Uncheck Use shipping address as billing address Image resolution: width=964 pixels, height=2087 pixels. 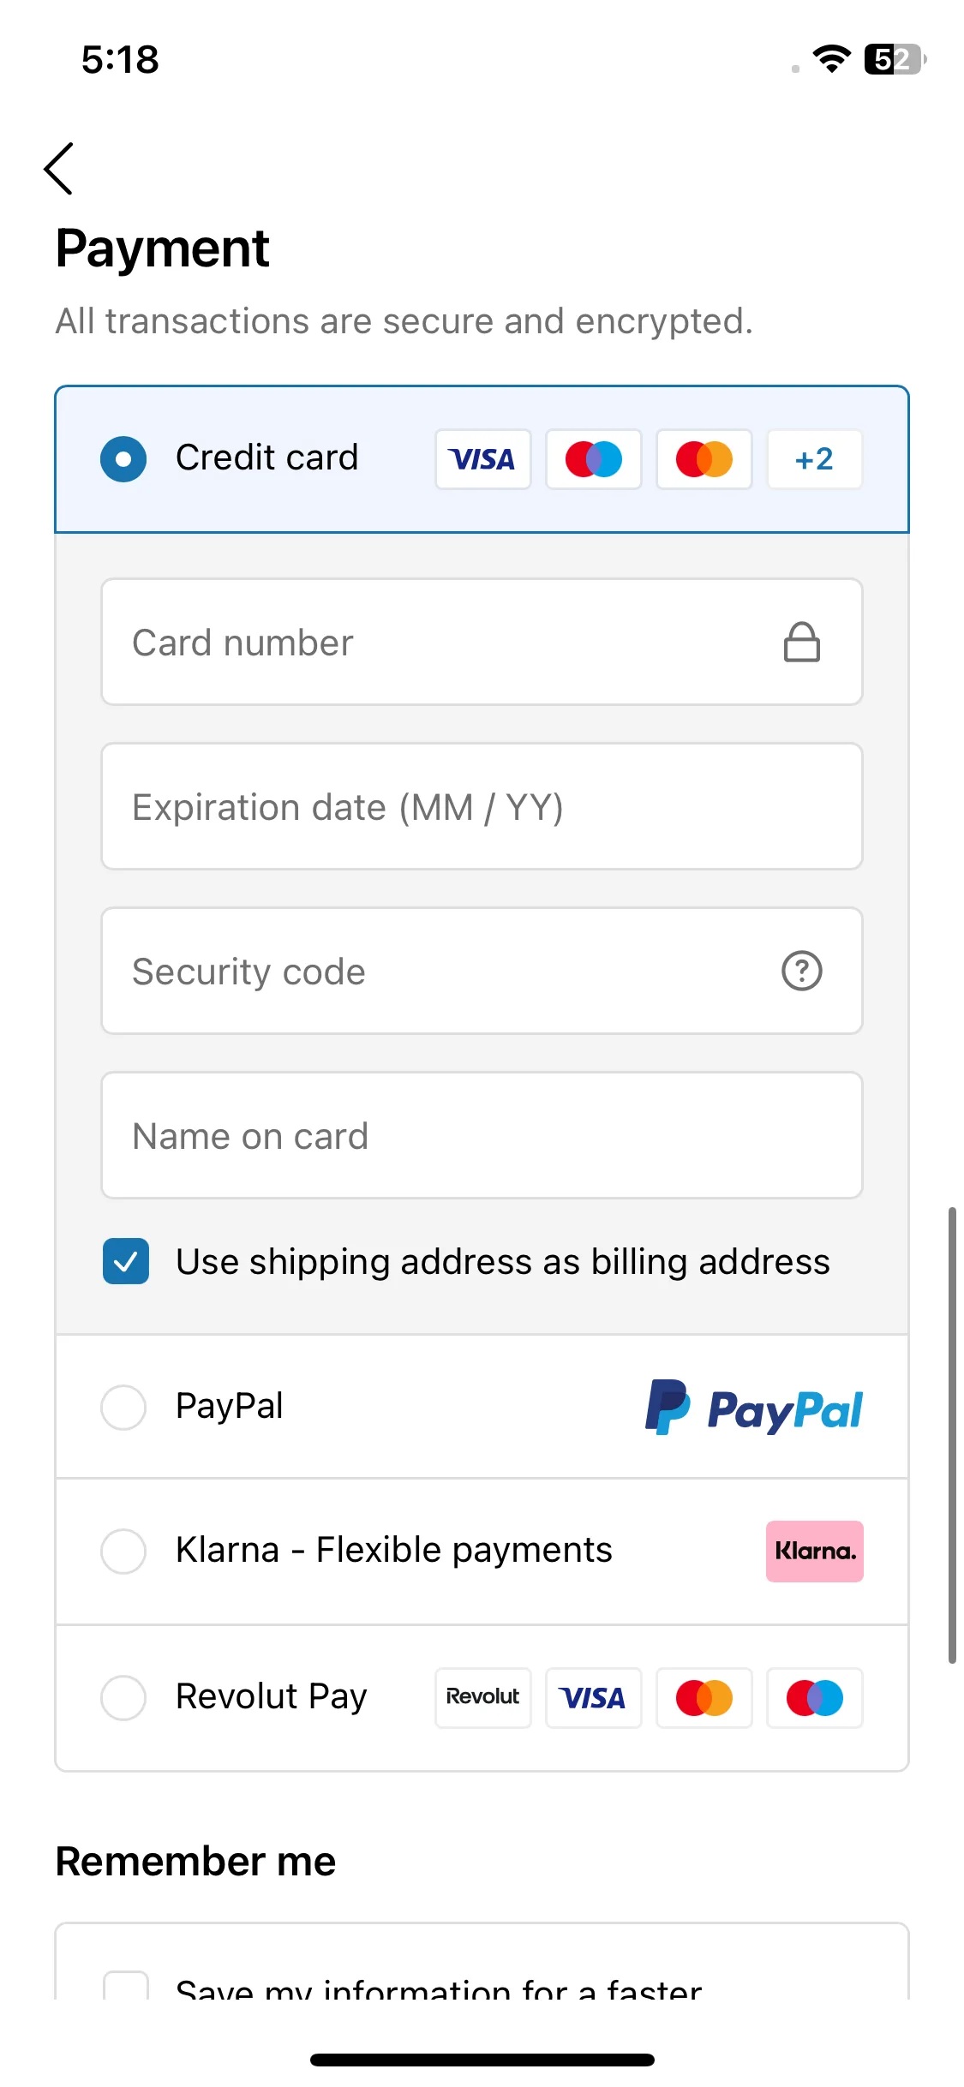tap(126, 1261)
